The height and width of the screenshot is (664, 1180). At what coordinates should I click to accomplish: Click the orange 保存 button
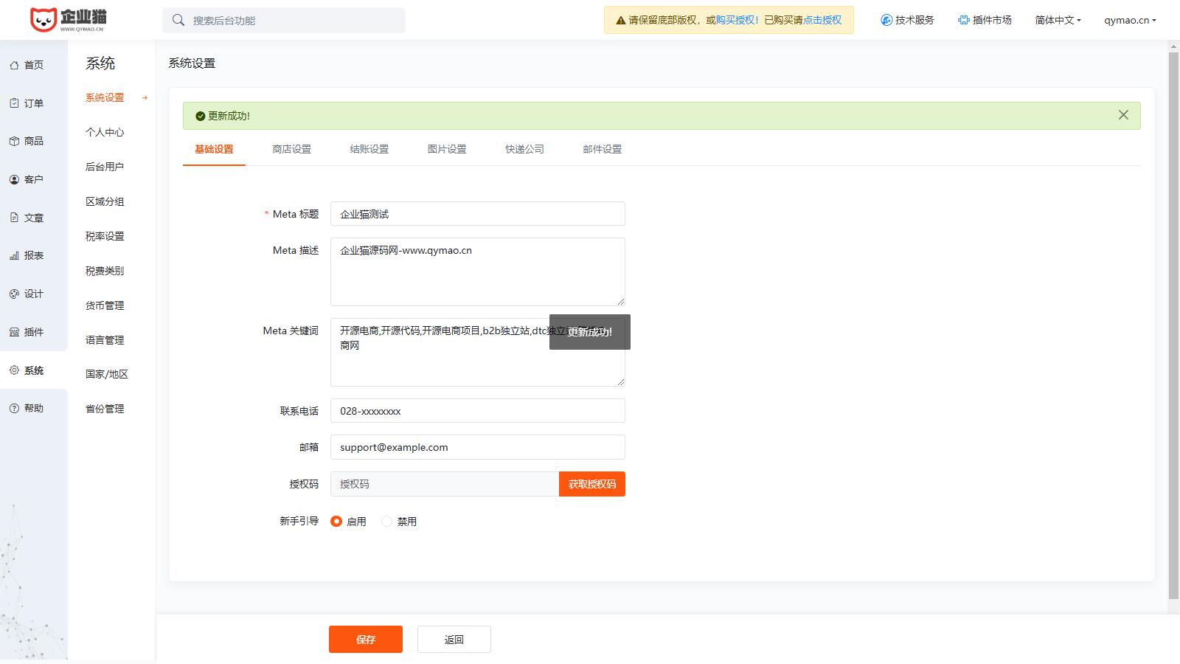(x=365, y=640)
